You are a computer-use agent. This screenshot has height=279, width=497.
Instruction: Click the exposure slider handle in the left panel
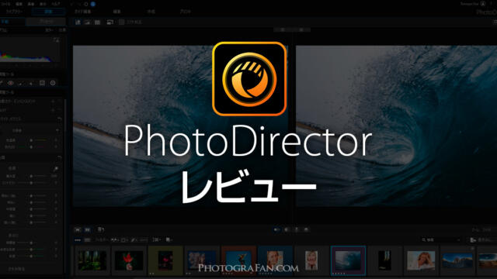(31, 176)
